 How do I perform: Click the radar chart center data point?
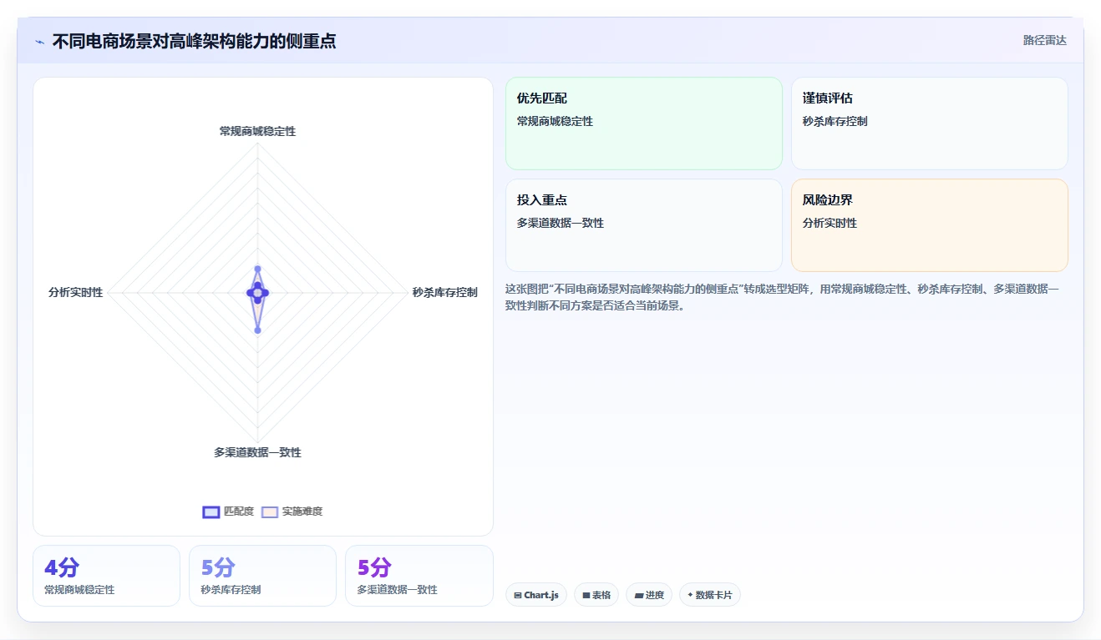click(257, 293)
